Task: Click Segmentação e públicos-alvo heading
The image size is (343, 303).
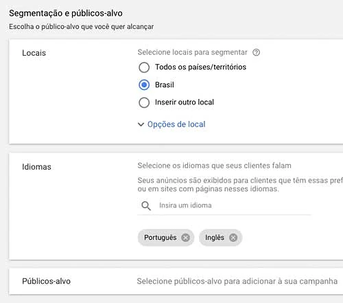Action: 66,13
